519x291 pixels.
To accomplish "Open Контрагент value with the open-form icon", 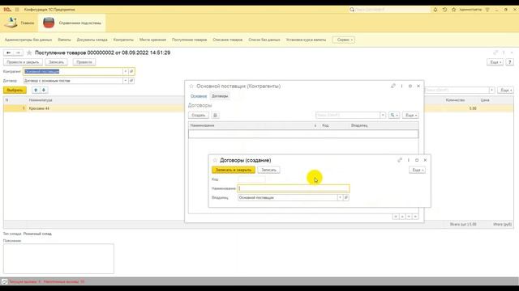I will click(x=131, y=71).
